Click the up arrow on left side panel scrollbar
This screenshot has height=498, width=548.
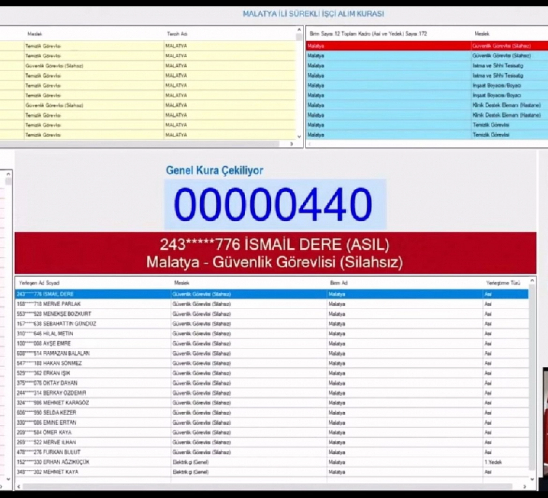point(8,174)
